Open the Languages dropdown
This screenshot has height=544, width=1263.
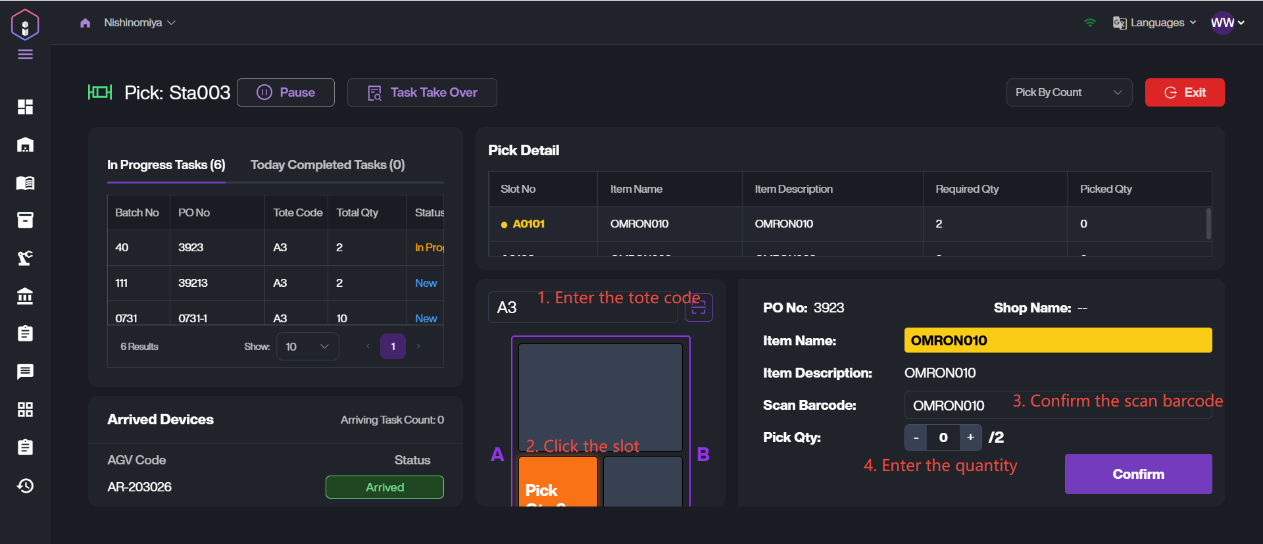coord(1154,23)
